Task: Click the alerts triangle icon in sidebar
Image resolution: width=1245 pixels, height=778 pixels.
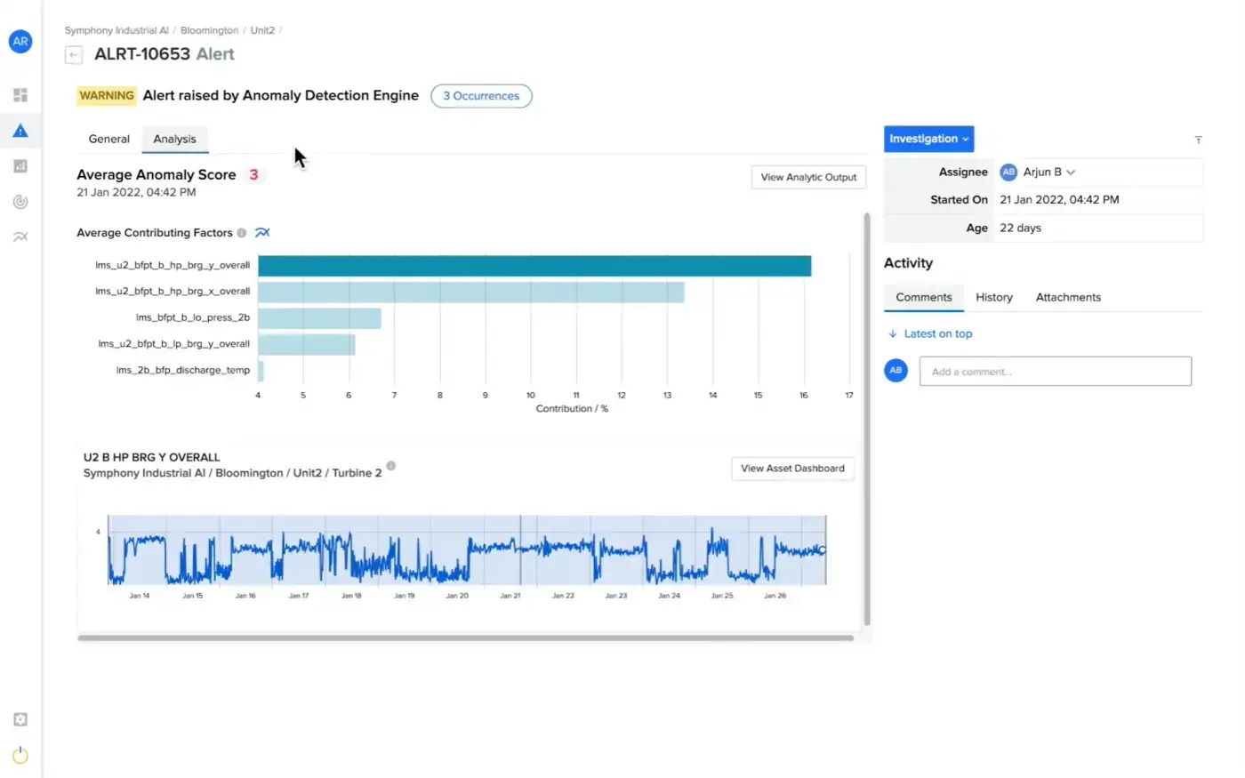Action: click(20, 131)
